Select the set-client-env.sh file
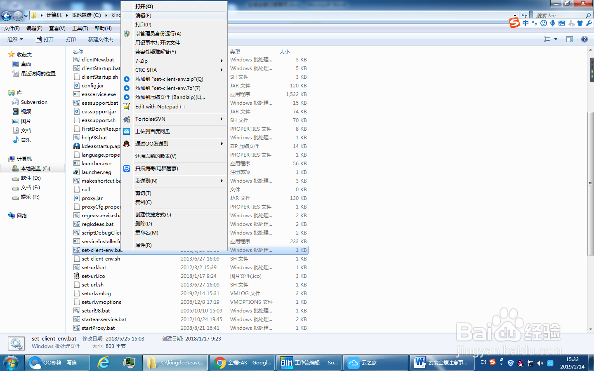 pyautogui.click(x=101, y=258)
